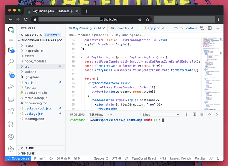Open Chrome three-dot menu

[x=218, y=19]
